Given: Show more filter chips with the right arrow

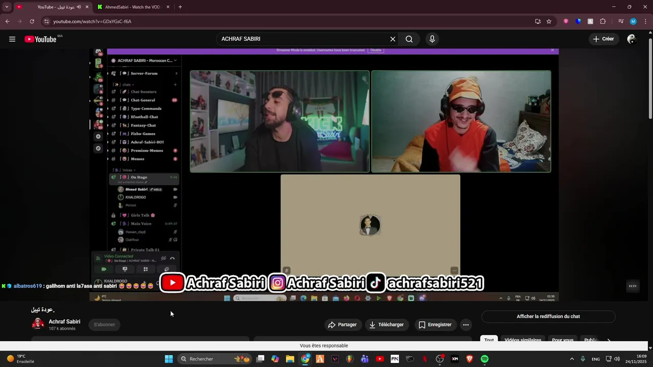Looking at the screenshot, I should [x=609, y=340].
